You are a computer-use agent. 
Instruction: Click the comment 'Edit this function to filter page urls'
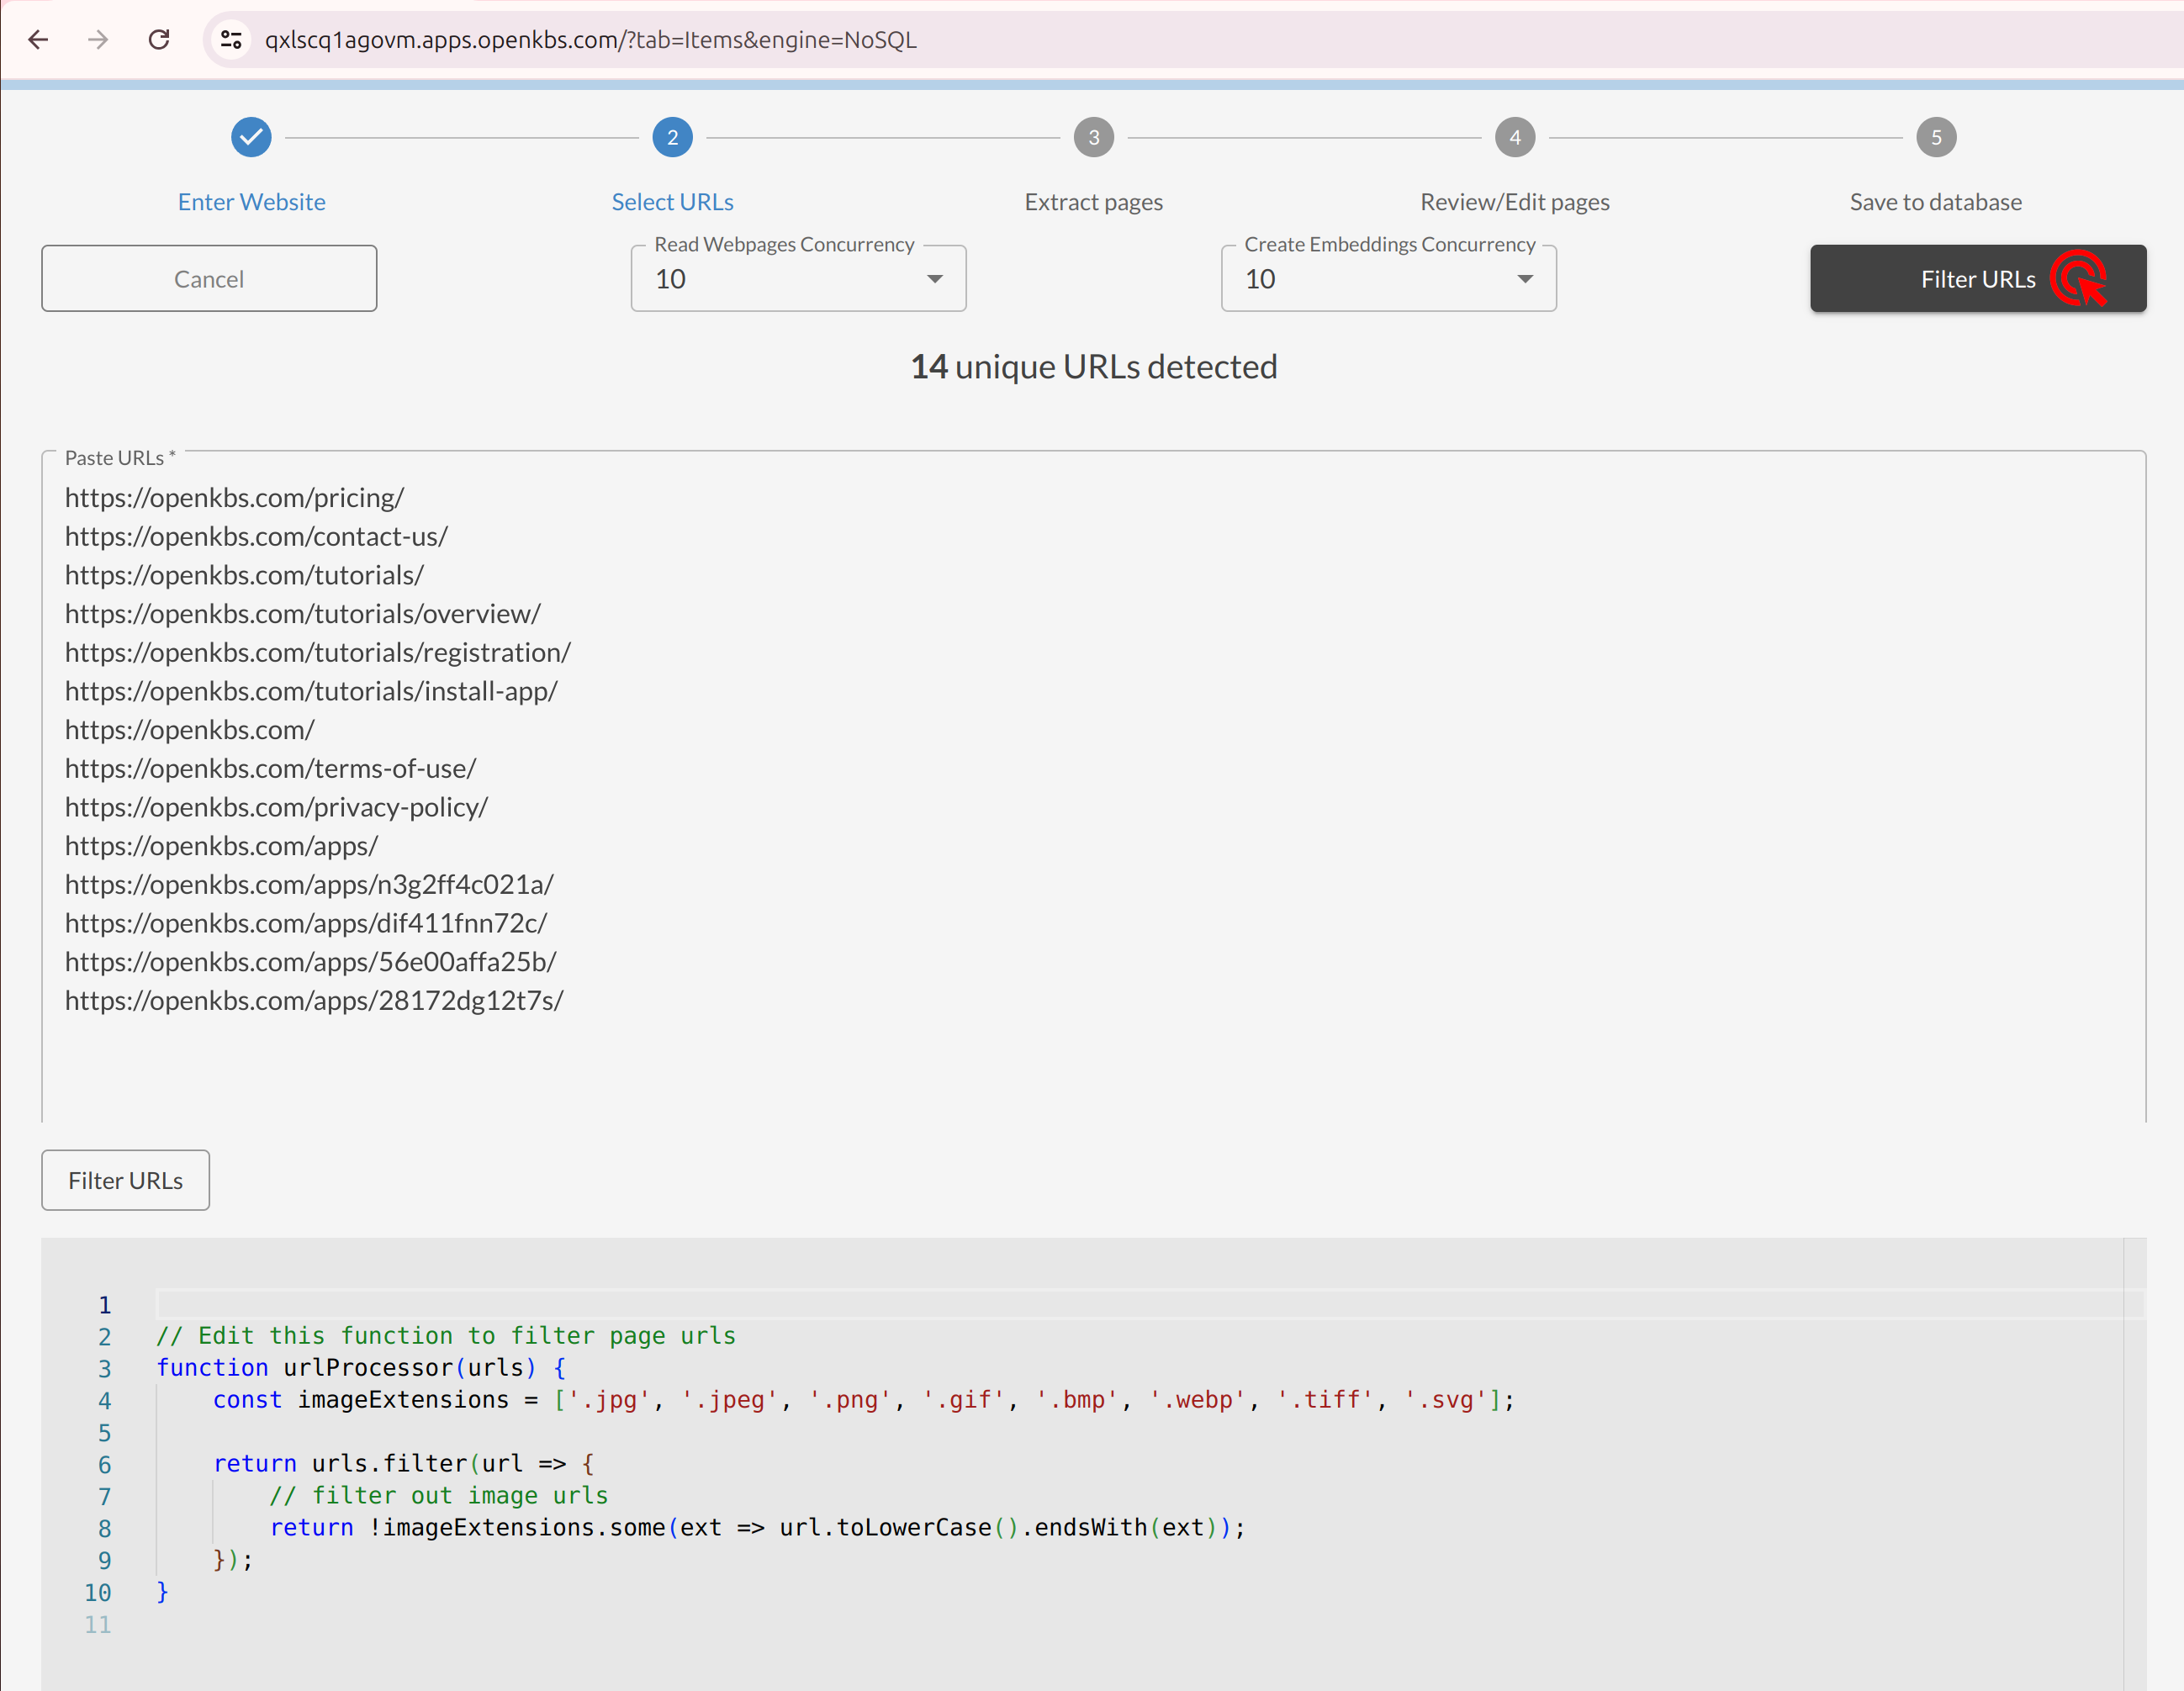446,1336
